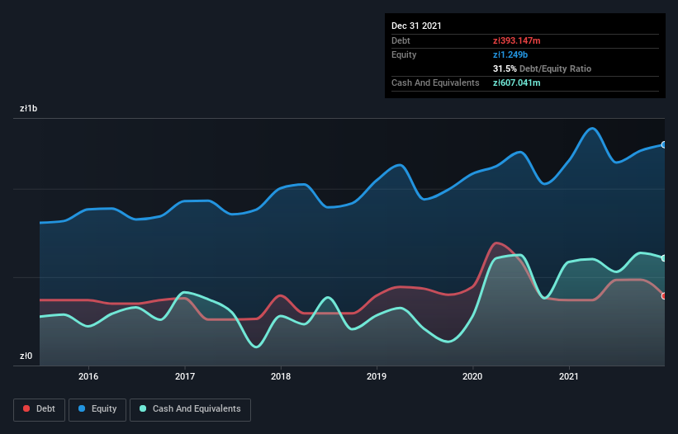
Task: Toggle the Debt series legend button
Action: click(39, 409)
